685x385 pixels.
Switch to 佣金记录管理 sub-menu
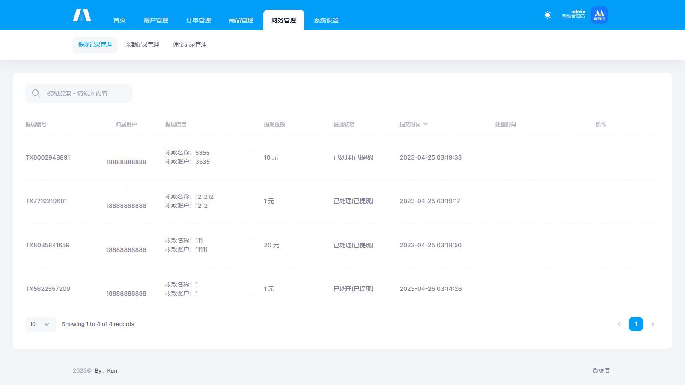coord(190,44)
